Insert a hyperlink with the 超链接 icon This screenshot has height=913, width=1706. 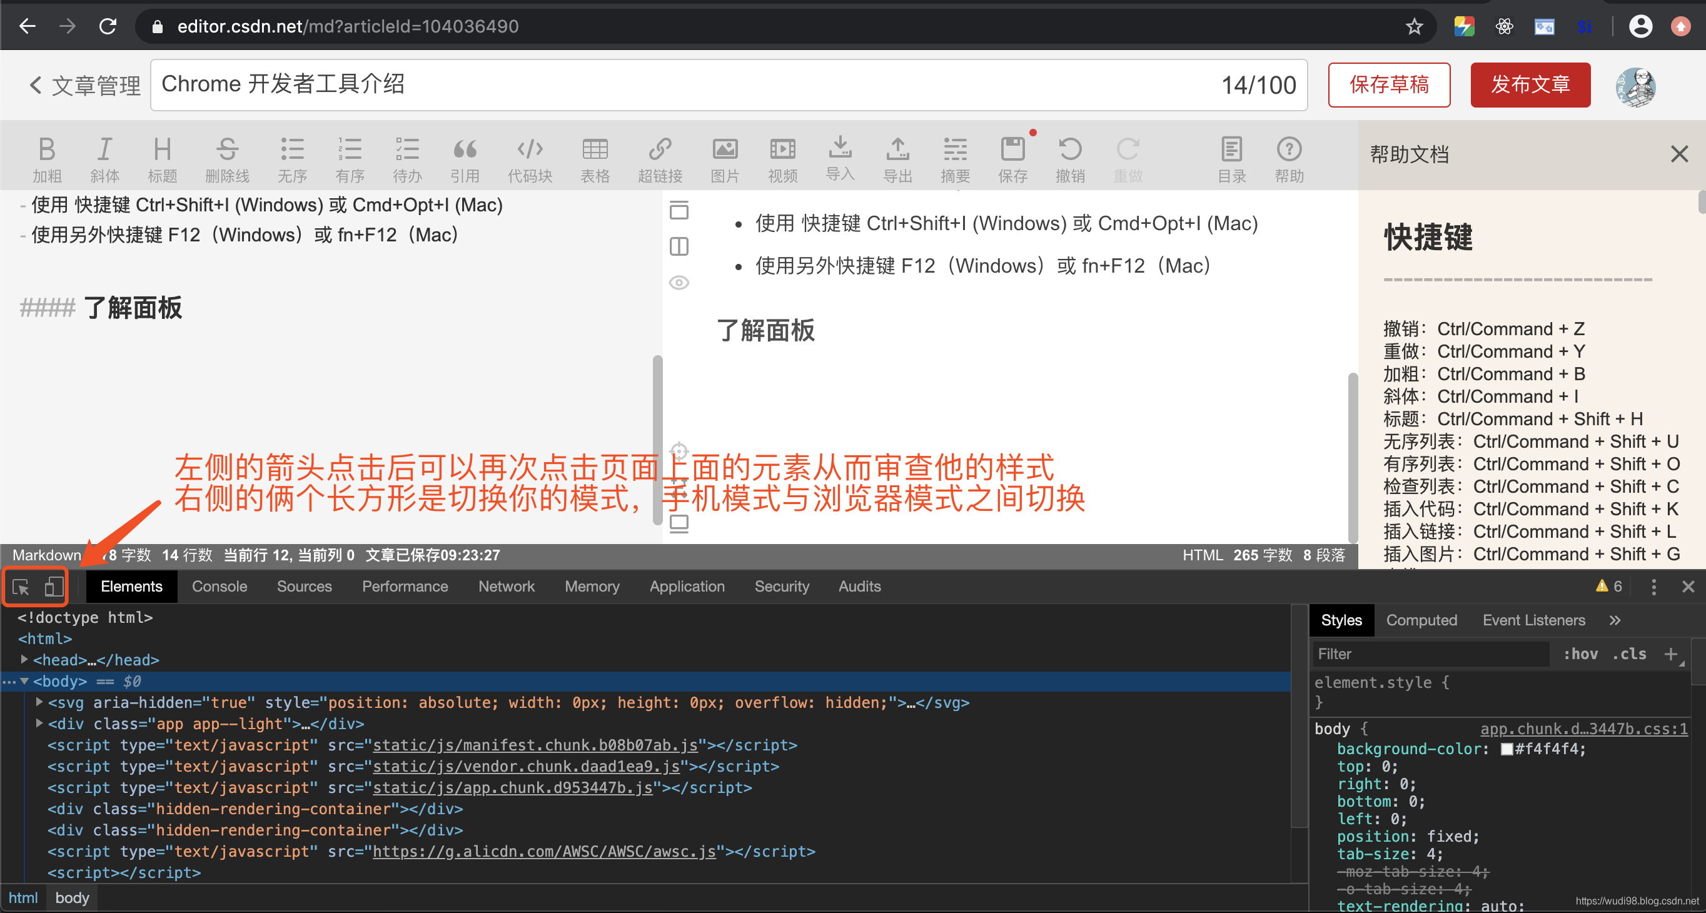[x=660, y=157]
